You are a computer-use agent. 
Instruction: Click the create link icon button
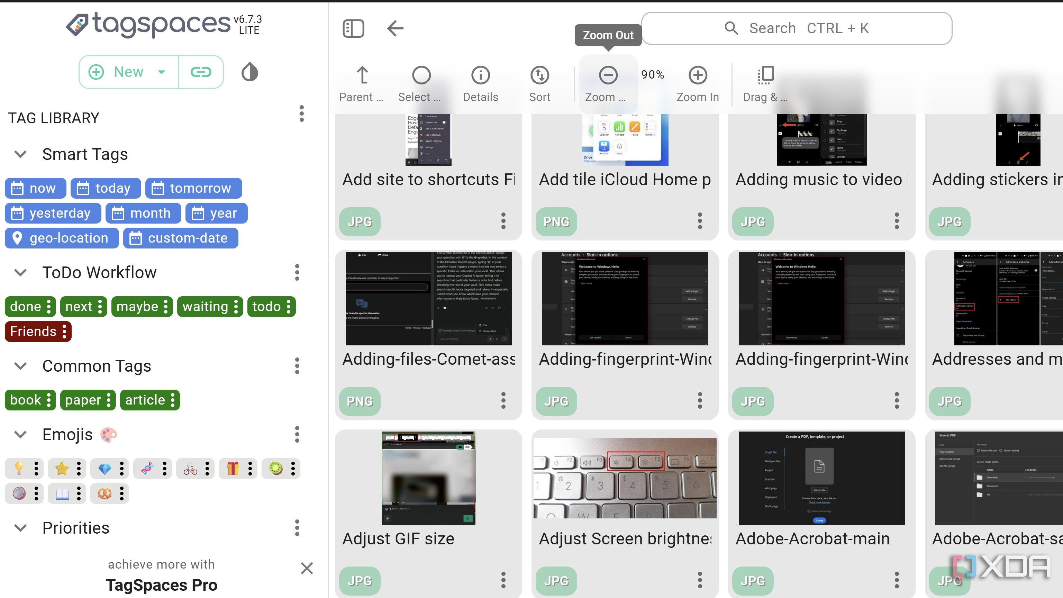(x=201, y=72)
